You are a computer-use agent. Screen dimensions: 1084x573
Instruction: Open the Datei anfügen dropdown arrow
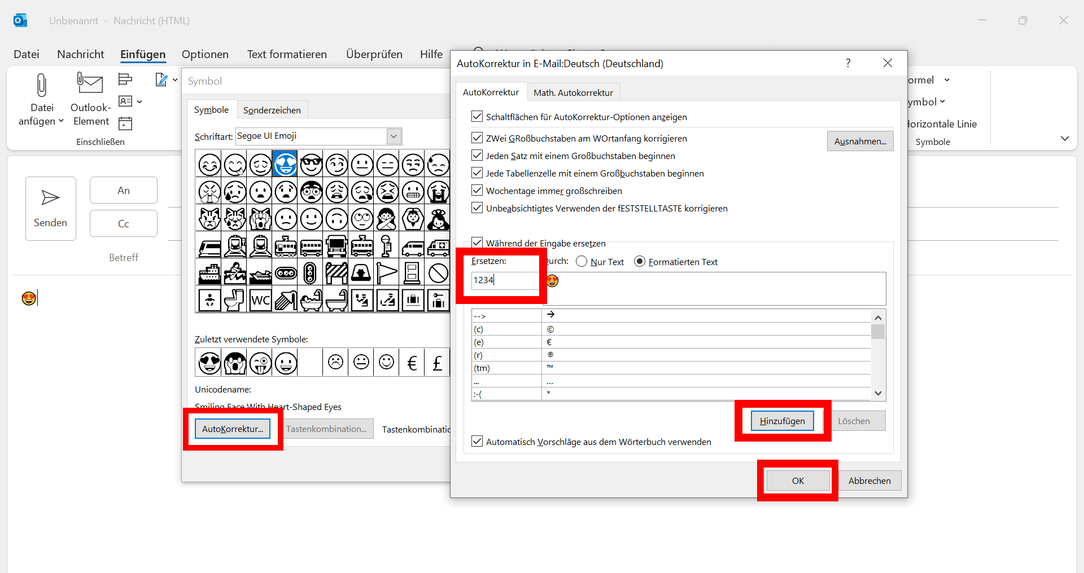coord(61,121)
